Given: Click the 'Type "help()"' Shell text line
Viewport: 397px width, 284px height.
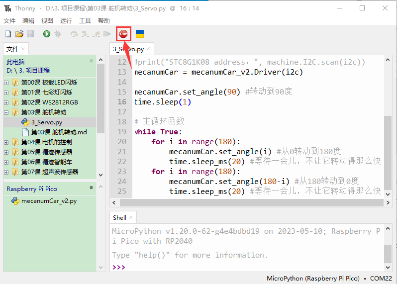Looking at the screenshot, I should [x=190, y=255].
